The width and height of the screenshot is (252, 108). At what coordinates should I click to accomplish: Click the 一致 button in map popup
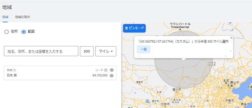[x=143, y=49]
